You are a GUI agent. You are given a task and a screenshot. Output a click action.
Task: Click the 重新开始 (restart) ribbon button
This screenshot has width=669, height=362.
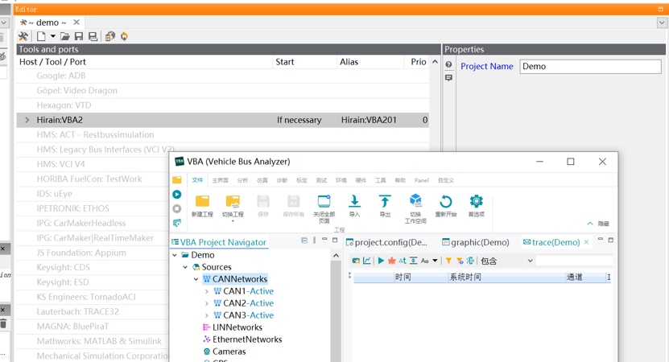coord(446,206)
